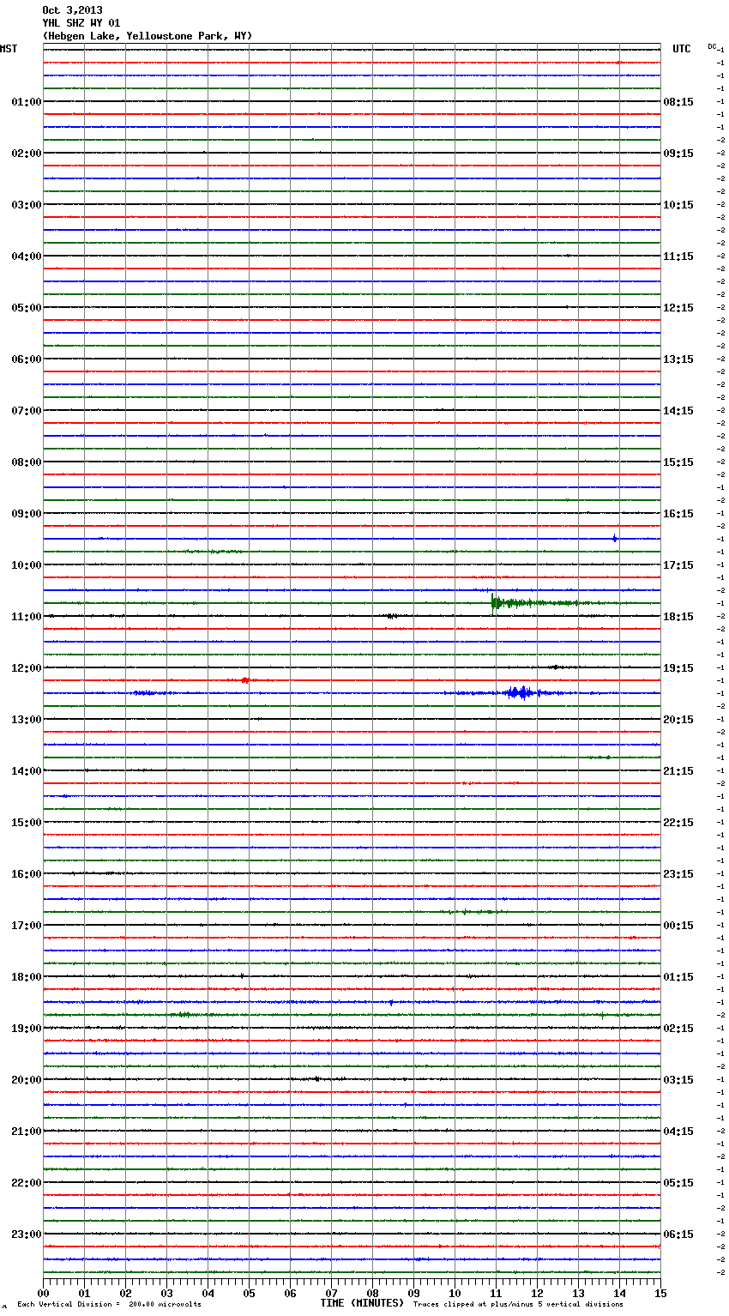Click the 'TIME (MINUTES)' axis title
The width and height of the screenshot is (729, 1316).
362,1303
